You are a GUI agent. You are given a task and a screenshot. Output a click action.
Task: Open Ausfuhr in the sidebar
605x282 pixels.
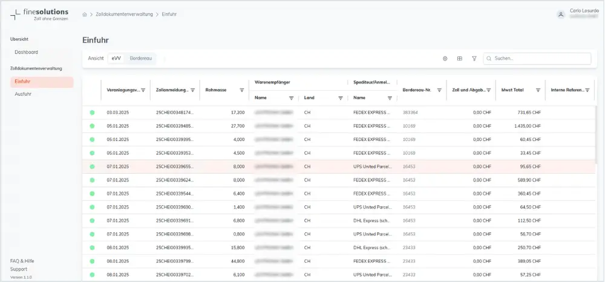[x=23, y=94]
